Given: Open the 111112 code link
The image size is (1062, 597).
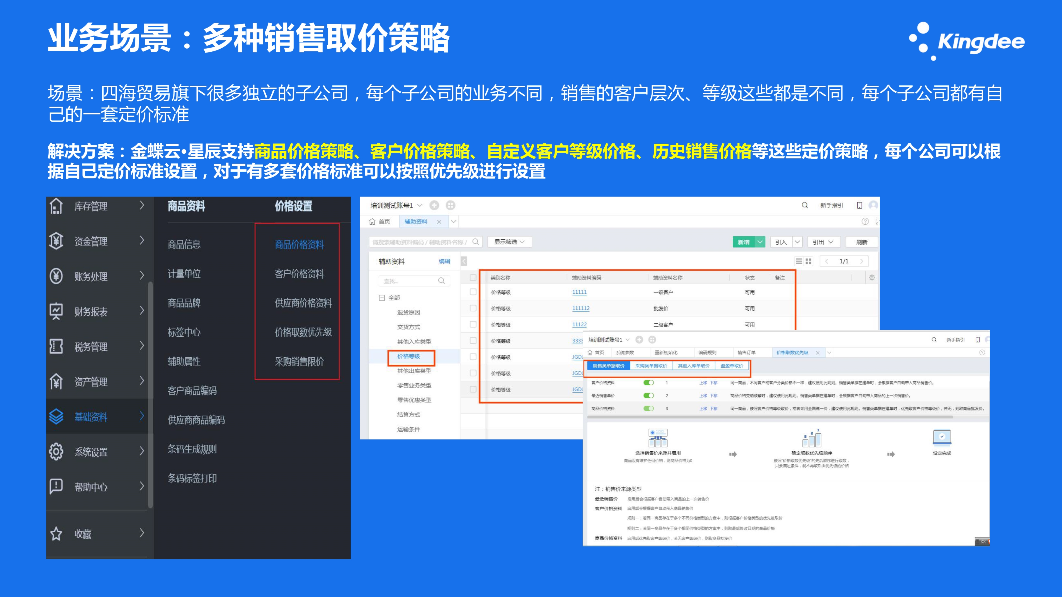Looking at the screenshot, I should [581, 308].
